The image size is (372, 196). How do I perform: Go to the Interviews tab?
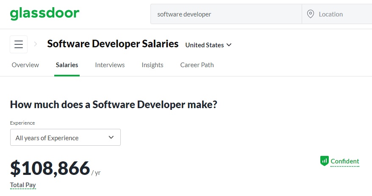110,65
